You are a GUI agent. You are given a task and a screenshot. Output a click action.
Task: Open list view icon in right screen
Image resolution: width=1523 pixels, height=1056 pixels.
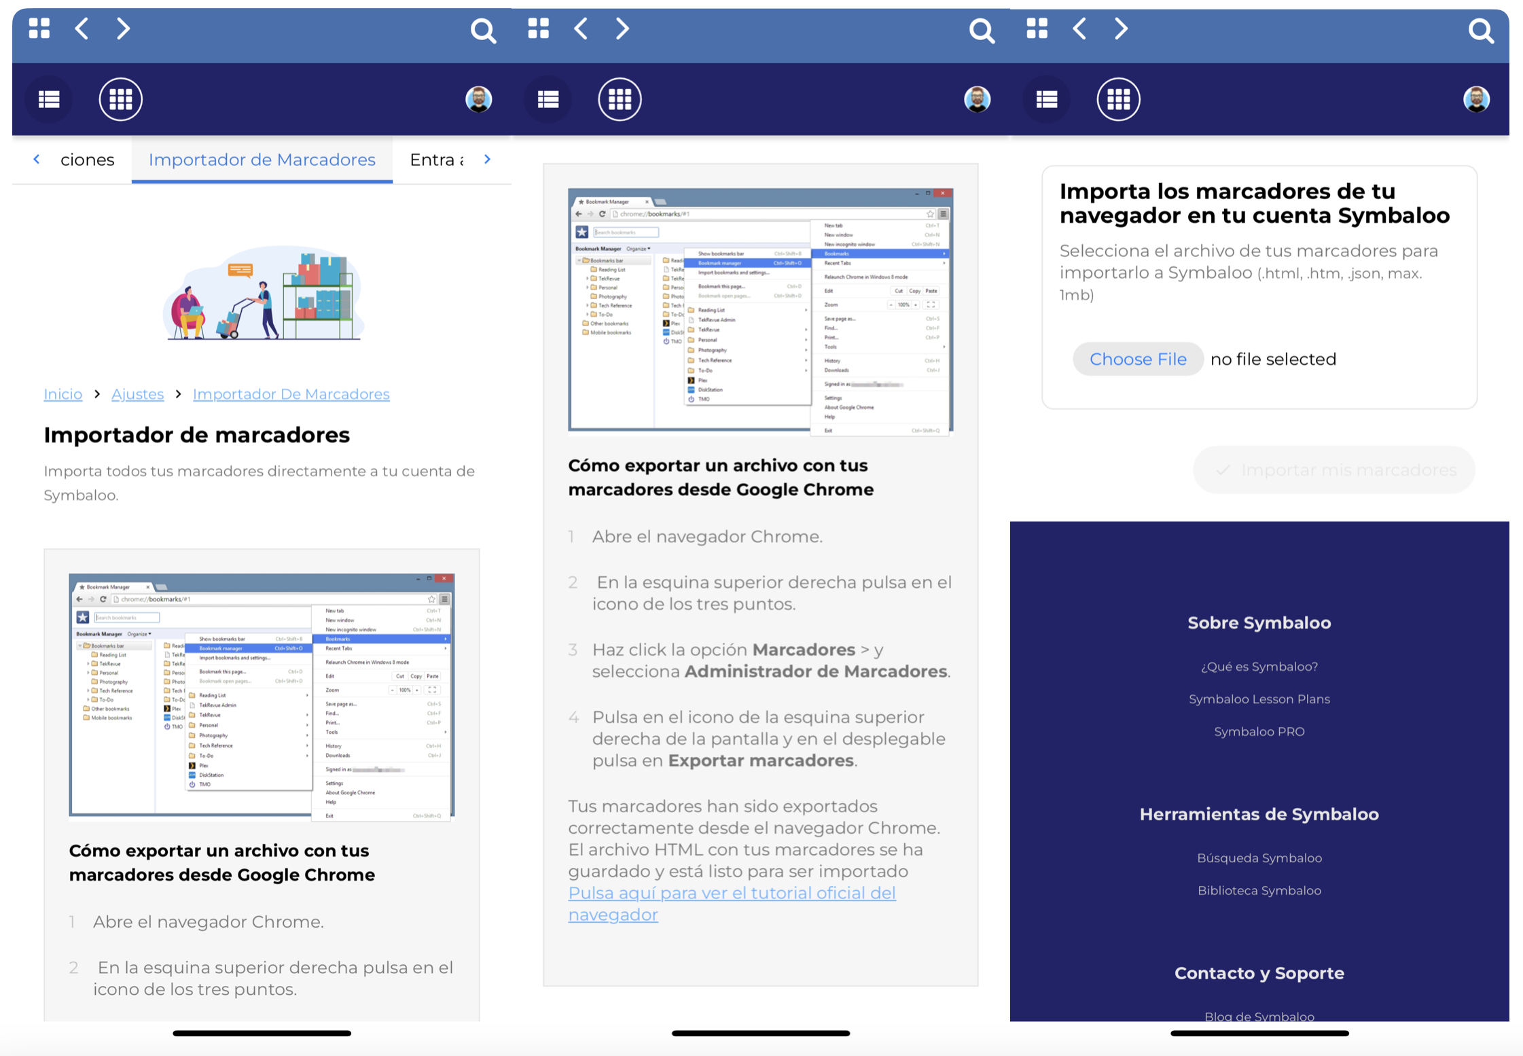point(1047,99)
